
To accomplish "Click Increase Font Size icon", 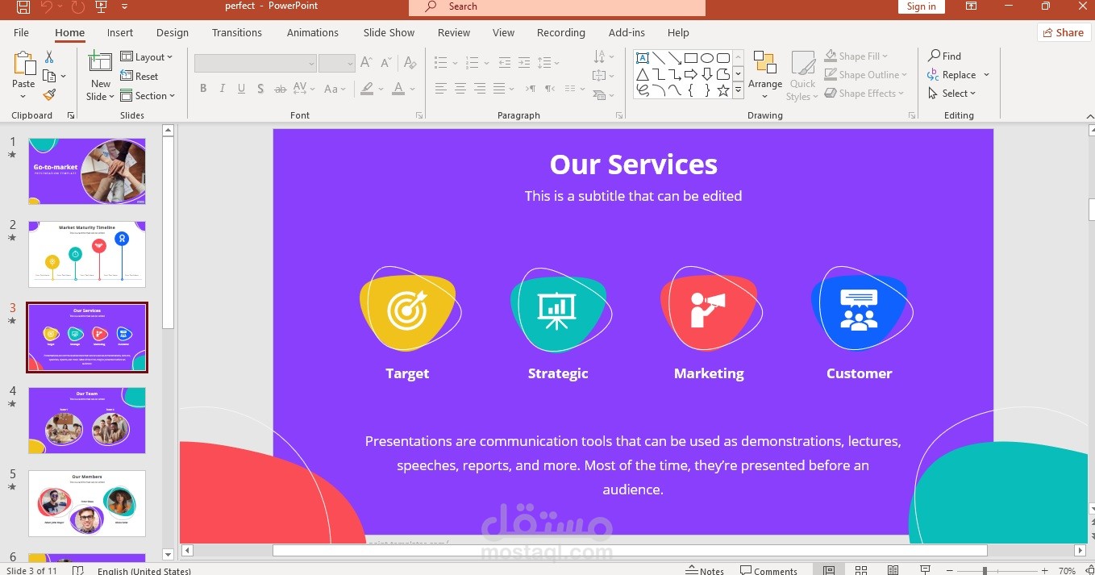I will pos(366,63).
